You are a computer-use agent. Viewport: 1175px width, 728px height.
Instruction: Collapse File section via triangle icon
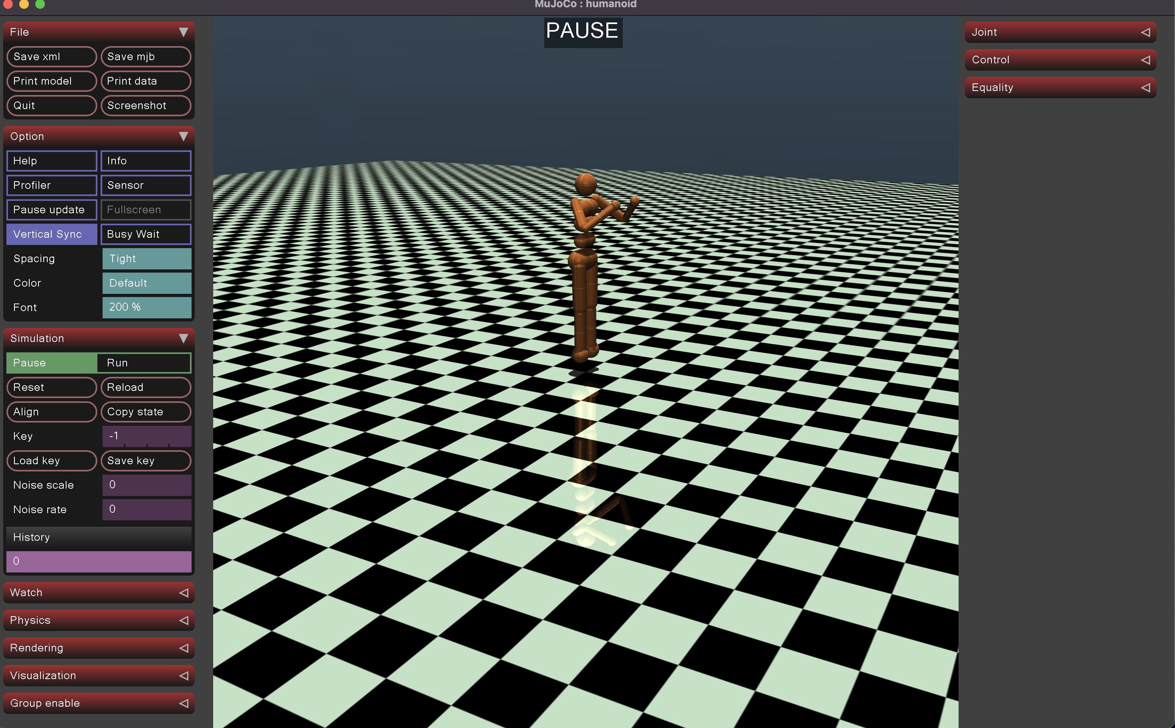click(x=183, y=32)
